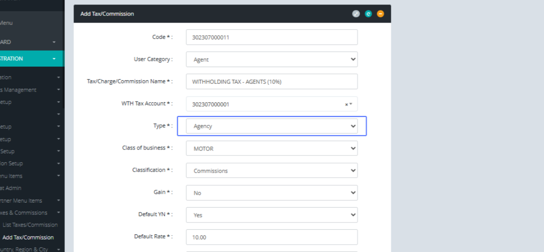Click the Default Rate input field
Screen dimensions: 544x252
click(272, 237)
